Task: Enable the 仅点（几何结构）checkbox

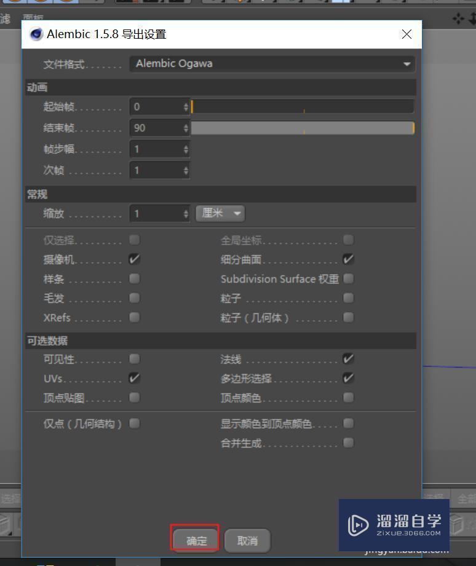Action: coord(134,423)
